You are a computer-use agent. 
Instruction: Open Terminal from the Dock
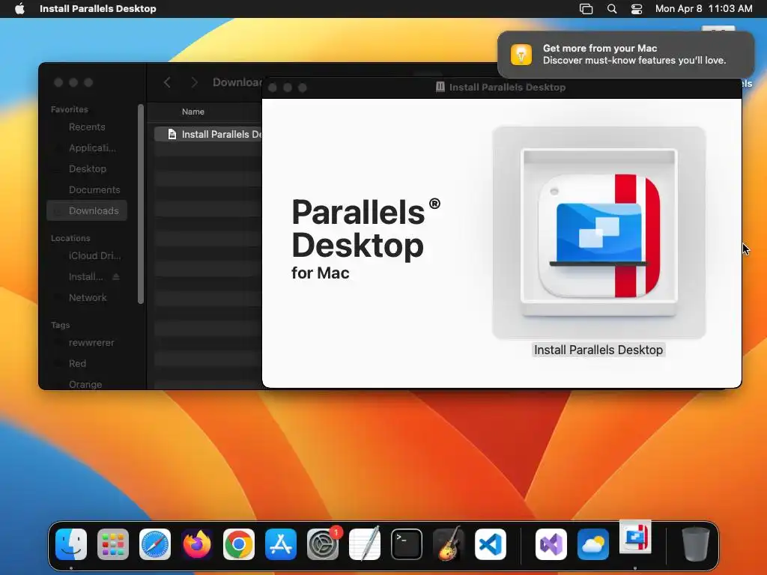pos(407,544)
